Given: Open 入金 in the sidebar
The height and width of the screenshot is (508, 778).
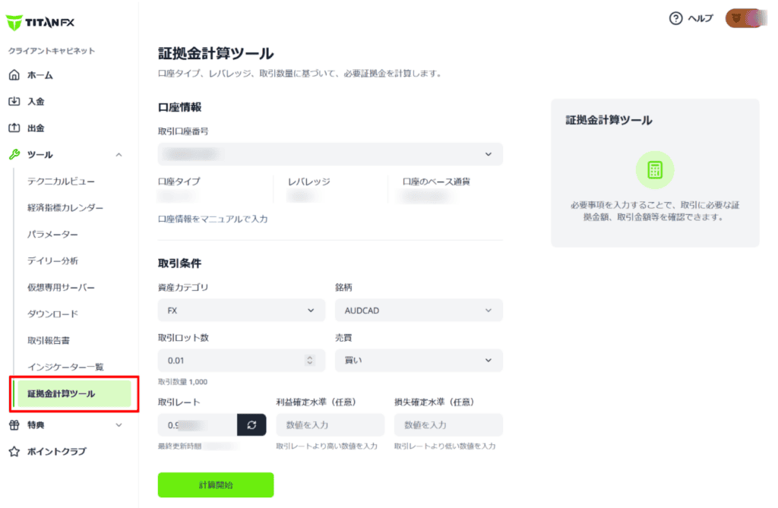Looking at the screenshot, I should click(x=36, y=102).
